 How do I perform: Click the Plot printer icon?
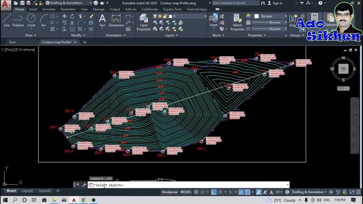pos(96,3)
